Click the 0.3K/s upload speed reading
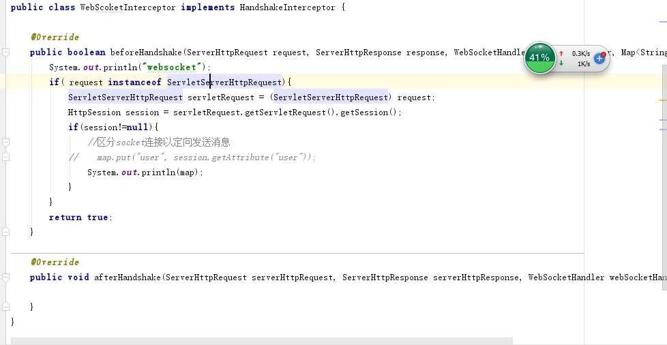The width and height of the screenshot is (667, 345). [x=580, y=54]
